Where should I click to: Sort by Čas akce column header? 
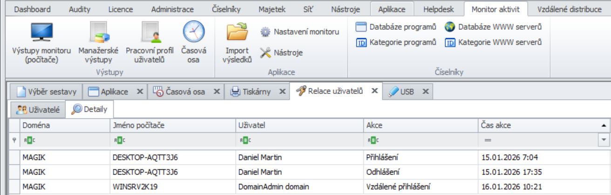click(544, 125)
